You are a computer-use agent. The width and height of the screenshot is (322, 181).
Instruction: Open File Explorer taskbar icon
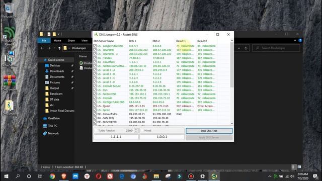point(156,176)
